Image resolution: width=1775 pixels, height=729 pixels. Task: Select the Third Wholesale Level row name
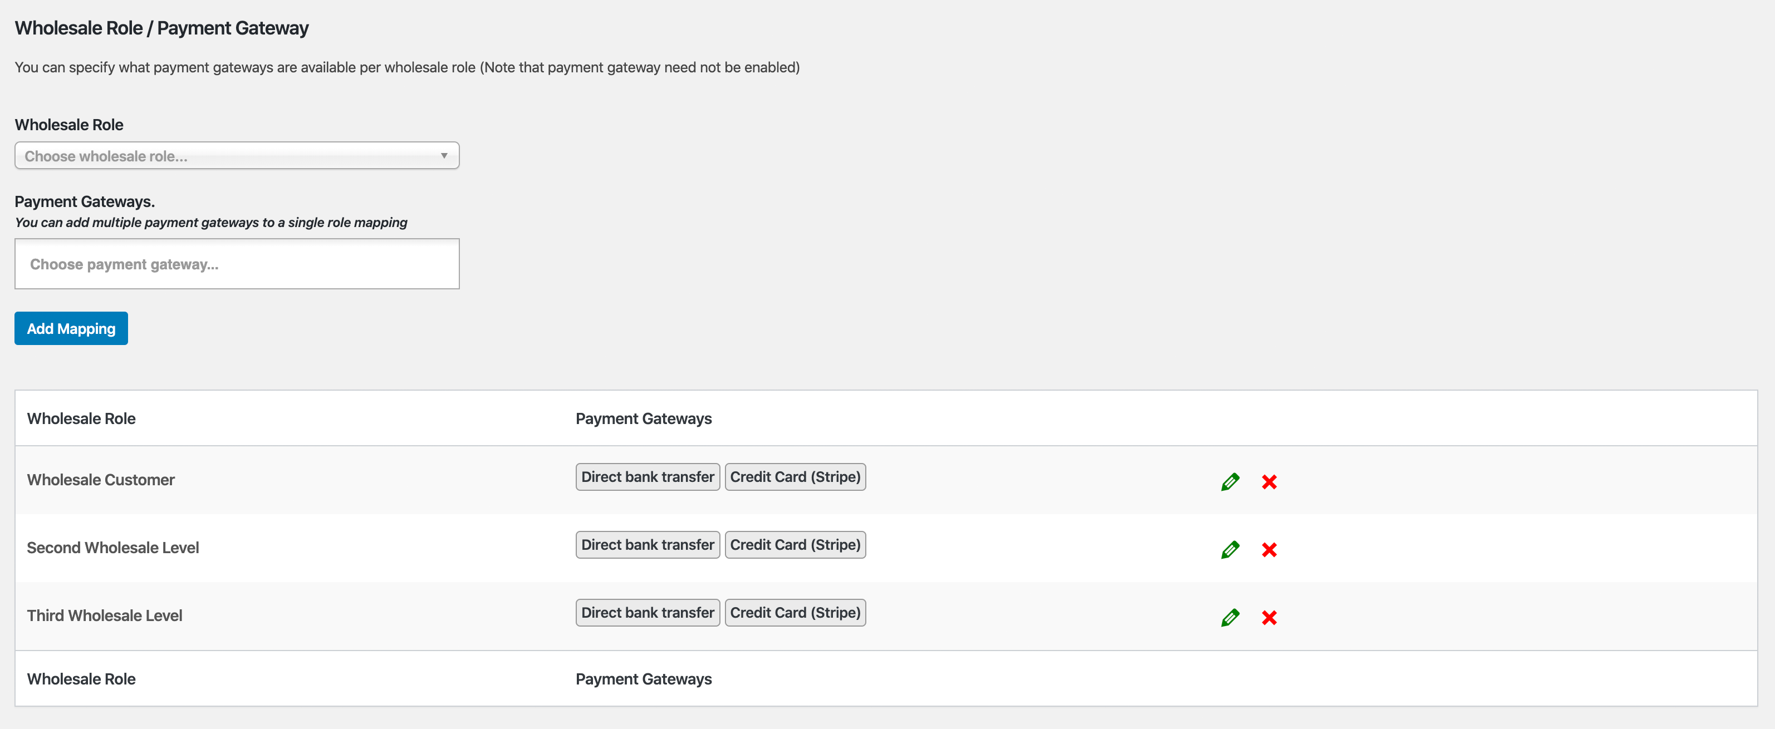click(x=105, y=615)
